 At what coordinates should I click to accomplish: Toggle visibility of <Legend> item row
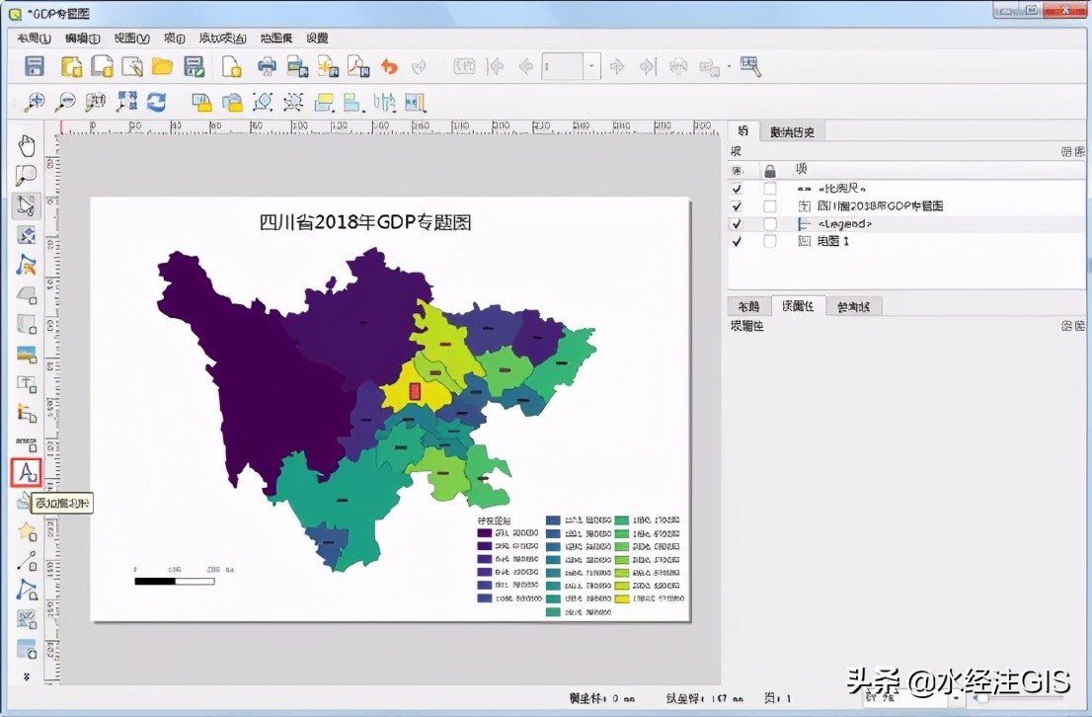point(737,223)
